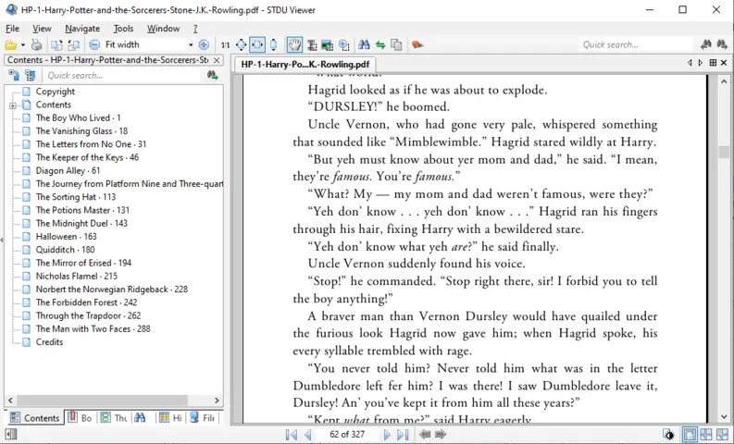Image resolution: width=734 pixels, height=444 pixels.
Task: Set zoom to actual size 1:1
Action: coord(225,45)
